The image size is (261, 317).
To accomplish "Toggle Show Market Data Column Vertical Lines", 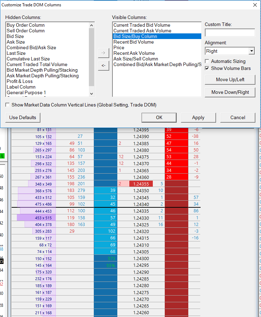I will [8, 105].
